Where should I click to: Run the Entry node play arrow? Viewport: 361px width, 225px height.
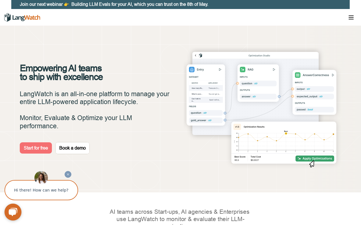coord(220,69)
